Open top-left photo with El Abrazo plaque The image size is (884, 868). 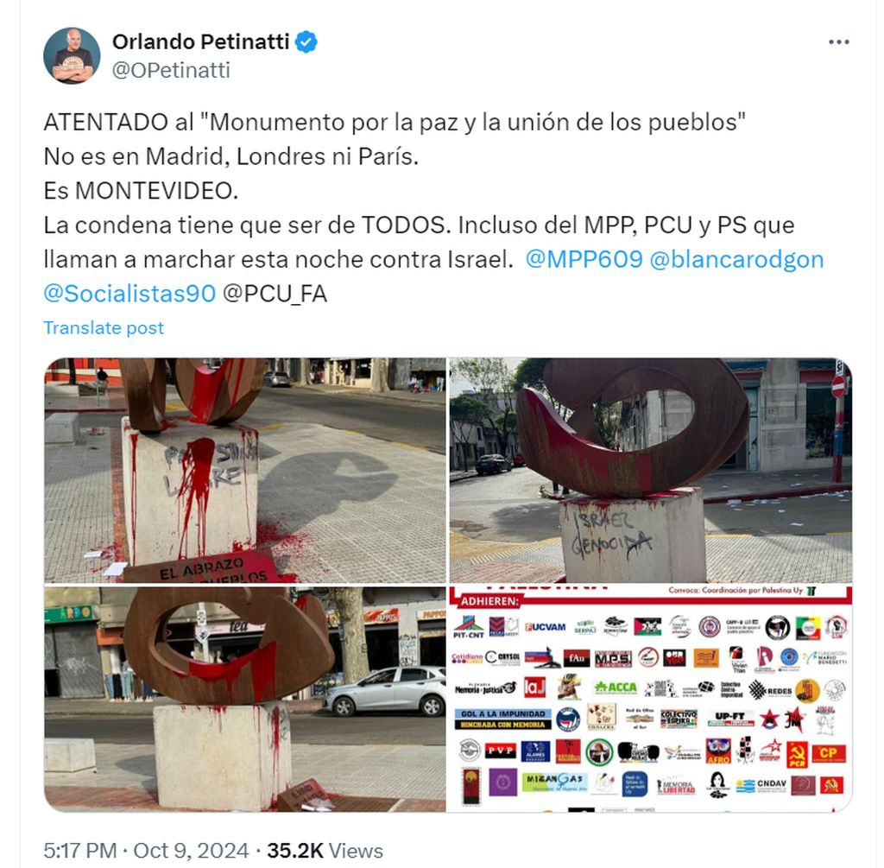(244, 471)
